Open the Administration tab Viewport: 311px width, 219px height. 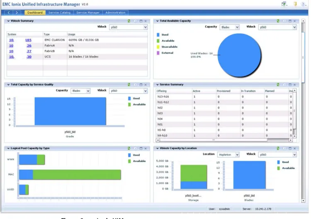[115, 12]
